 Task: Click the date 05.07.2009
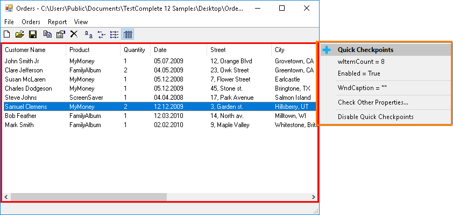tap(168, 61)
